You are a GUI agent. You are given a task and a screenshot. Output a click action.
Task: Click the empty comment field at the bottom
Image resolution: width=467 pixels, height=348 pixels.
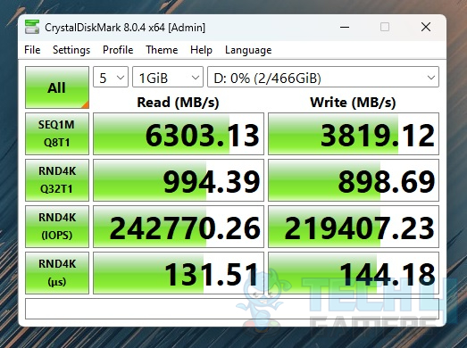coord(232,309)
